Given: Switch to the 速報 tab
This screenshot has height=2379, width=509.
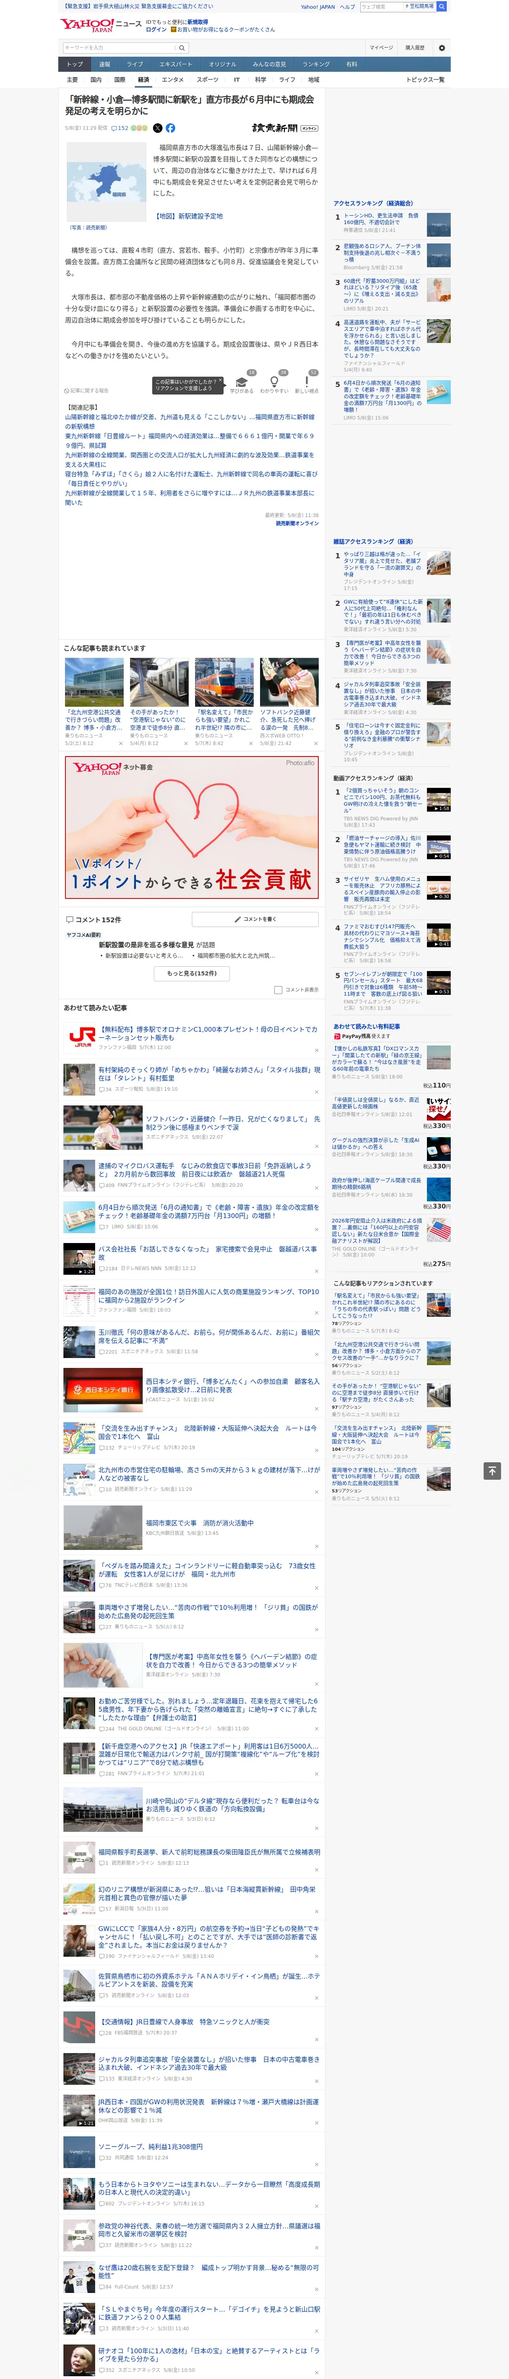Looking at the screenshot, I should click(x=104, y=65).
